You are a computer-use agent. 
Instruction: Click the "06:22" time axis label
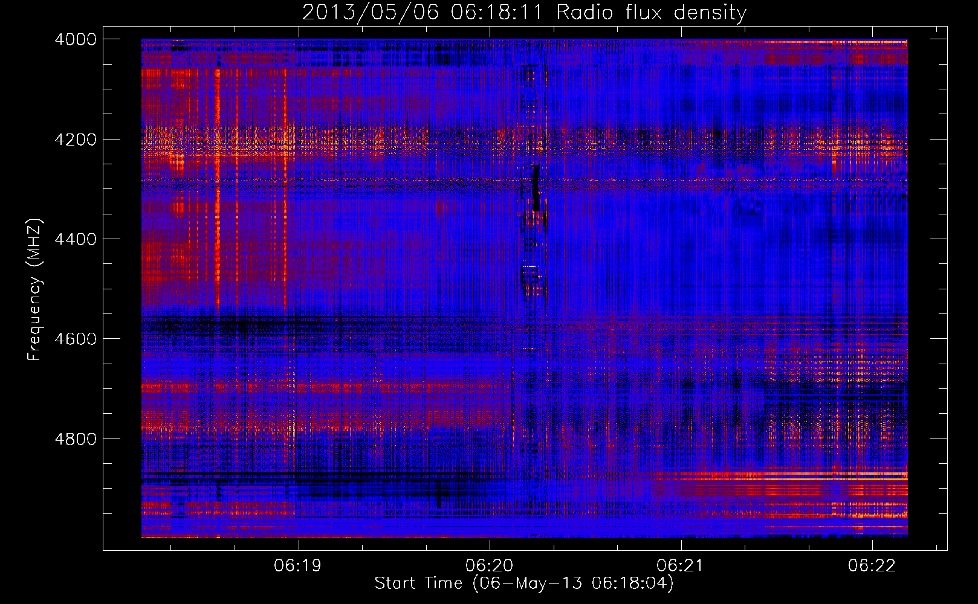[872, 565]
